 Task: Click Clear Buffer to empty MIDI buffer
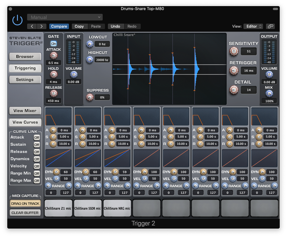(x=25, y=213)
